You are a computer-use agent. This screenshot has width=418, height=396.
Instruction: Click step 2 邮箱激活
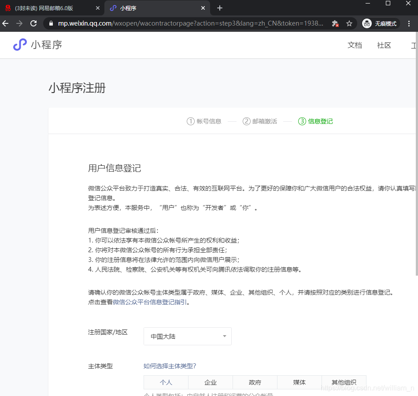tap(259, 121)
